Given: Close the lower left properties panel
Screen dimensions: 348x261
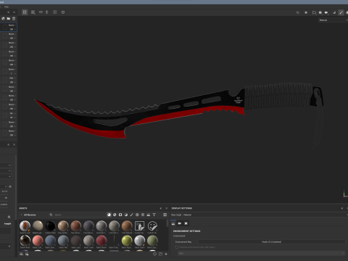Looking at the screenshot, I should point(14,144).
